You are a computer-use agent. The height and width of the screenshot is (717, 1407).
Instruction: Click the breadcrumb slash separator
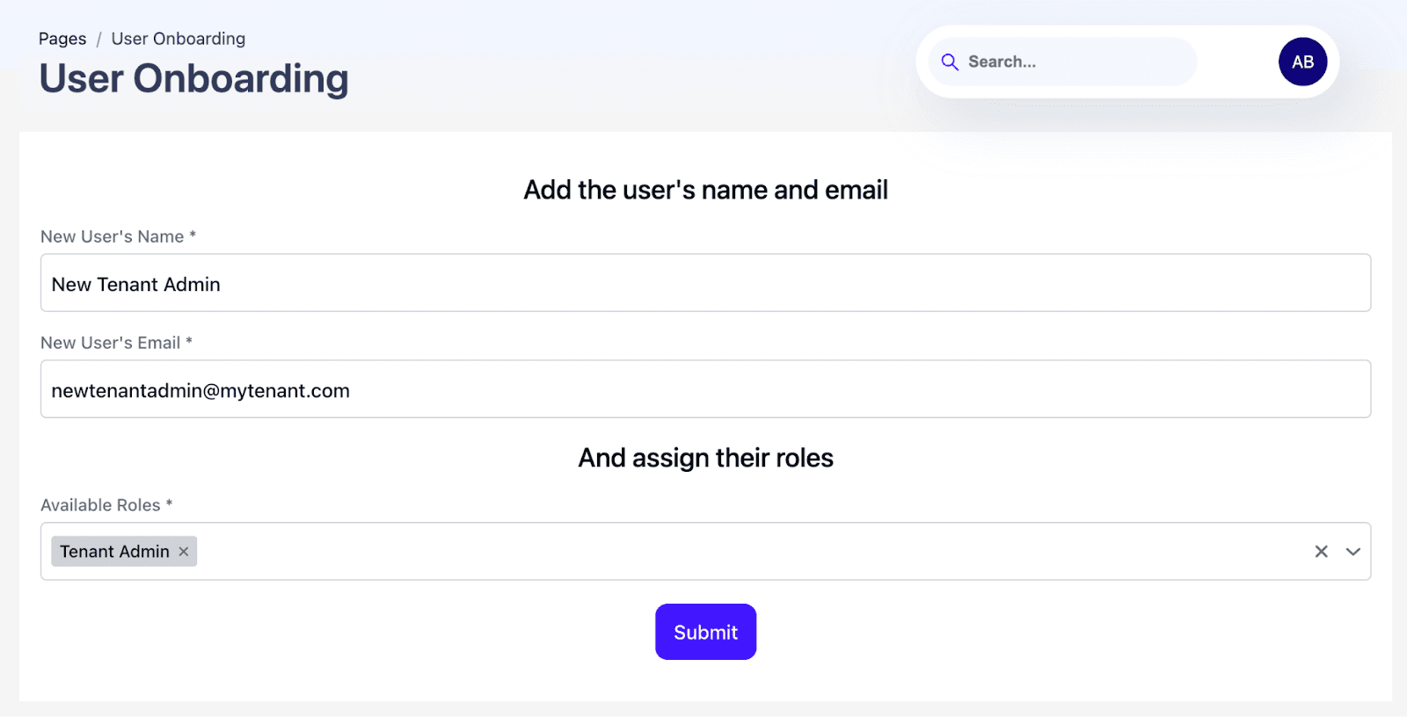tap(99, 39)
